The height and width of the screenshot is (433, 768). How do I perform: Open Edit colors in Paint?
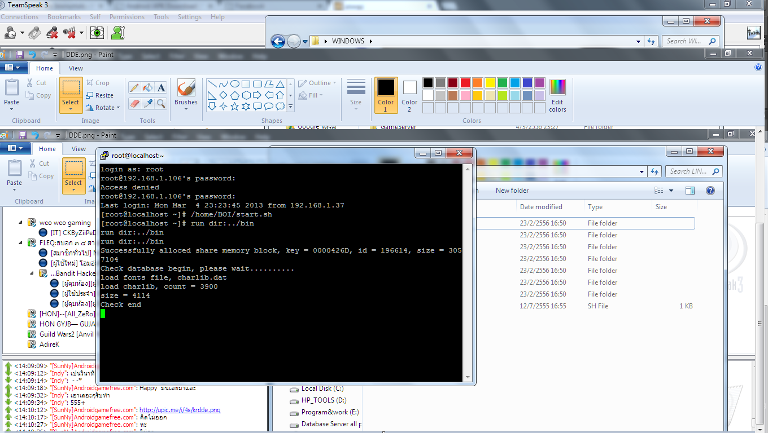point(557,95)
